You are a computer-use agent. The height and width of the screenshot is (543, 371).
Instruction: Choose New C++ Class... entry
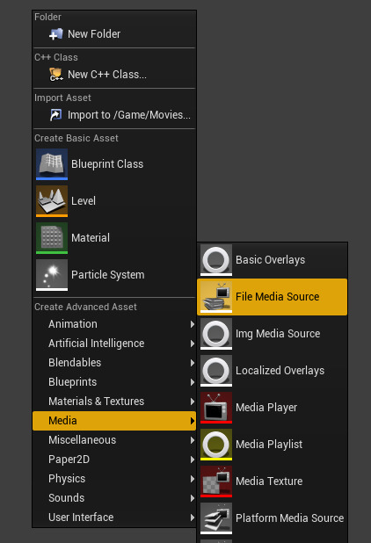(114, 75)
